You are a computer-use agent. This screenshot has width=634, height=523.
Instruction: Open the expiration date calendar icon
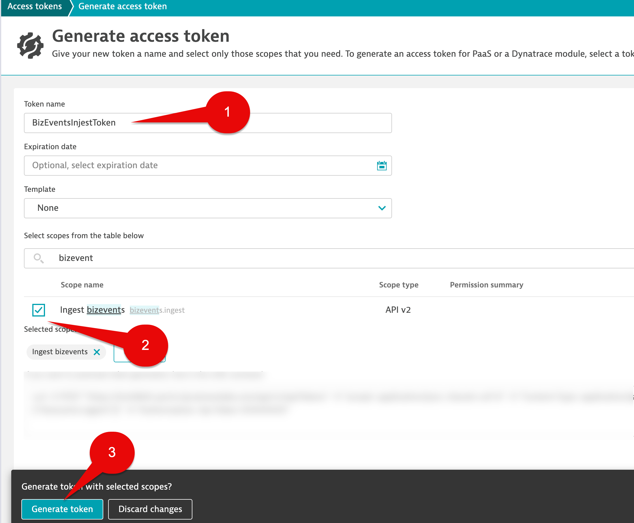382,165
